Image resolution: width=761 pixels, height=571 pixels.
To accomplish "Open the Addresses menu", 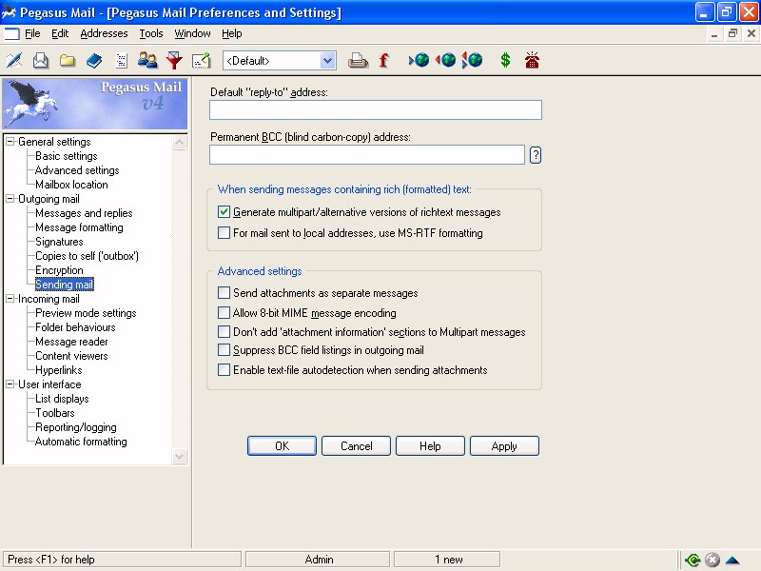I will pos(104,33).
